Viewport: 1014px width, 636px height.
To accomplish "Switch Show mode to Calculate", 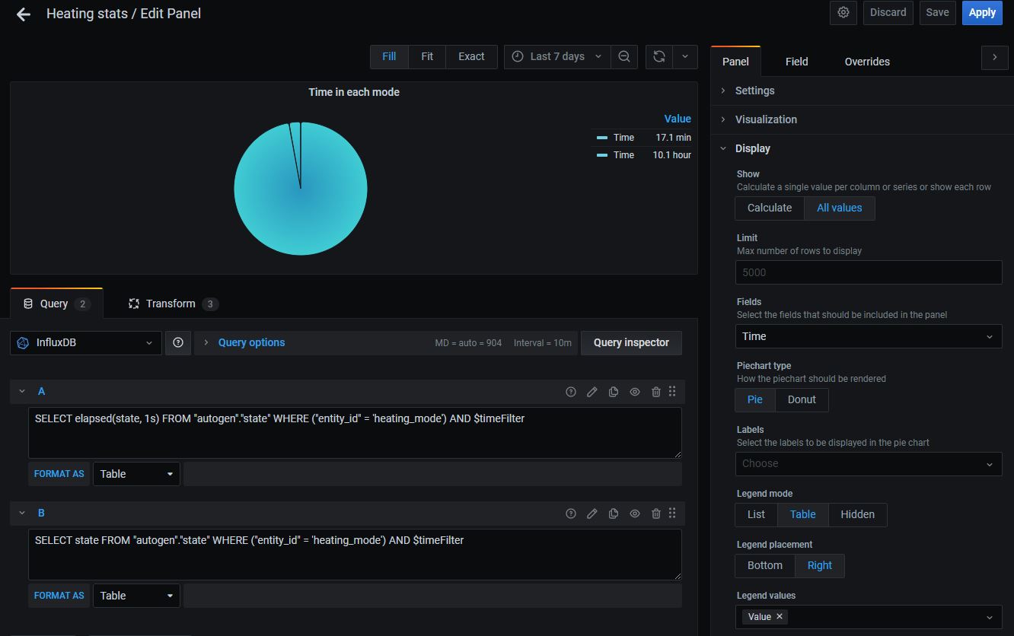I will pyautogui.click(x=769, y=208).
